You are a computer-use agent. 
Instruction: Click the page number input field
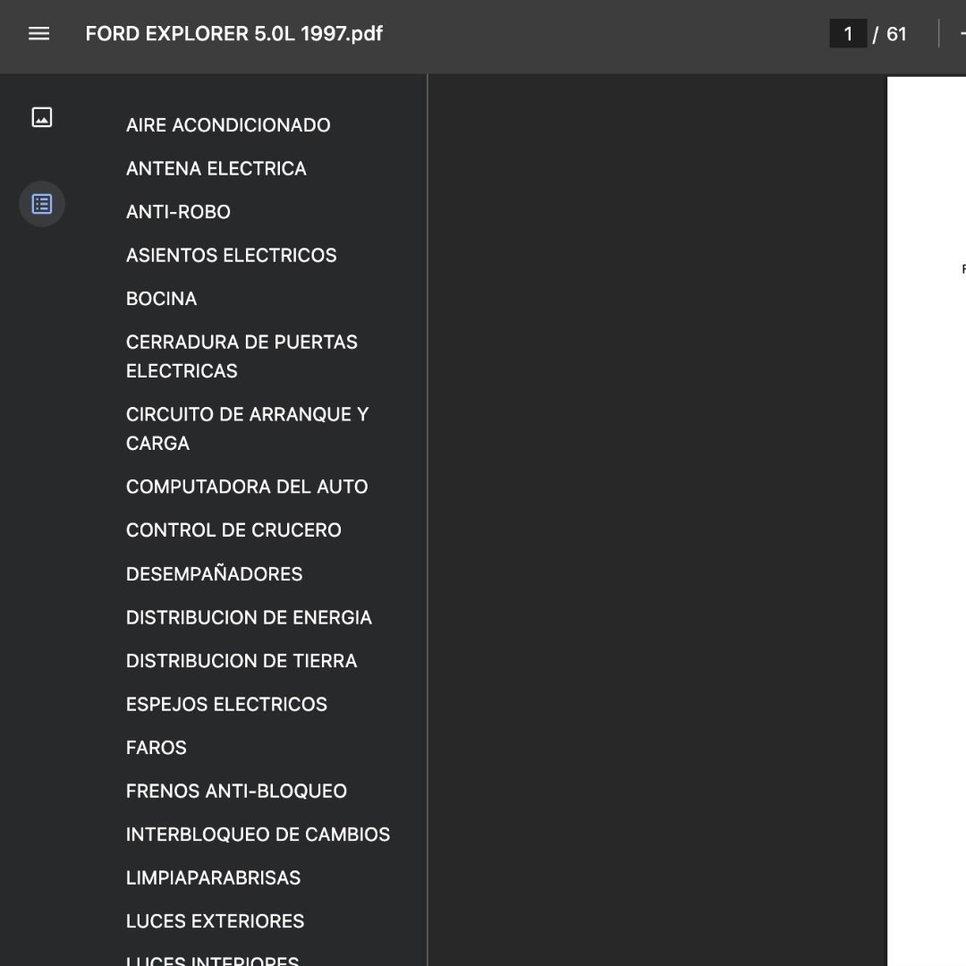(x=848, y=34)
